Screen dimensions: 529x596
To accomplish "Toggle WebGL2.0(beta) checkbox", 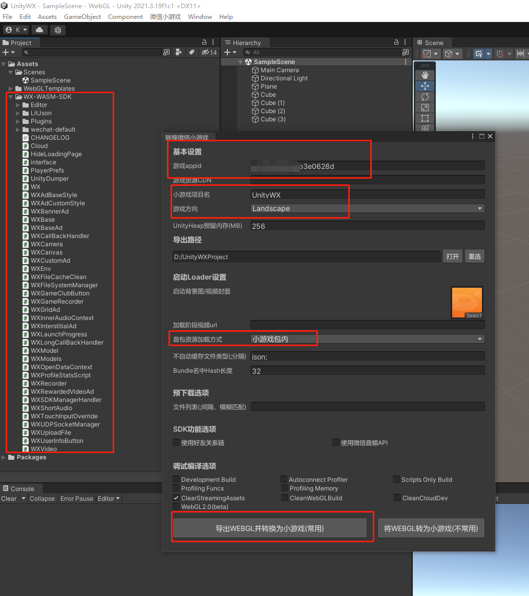I will tap(176, 506).
